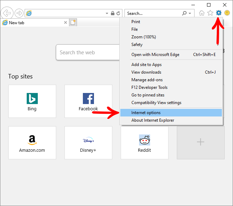
Task: Select Add site to Apps
Action: (x=171, y=65)
